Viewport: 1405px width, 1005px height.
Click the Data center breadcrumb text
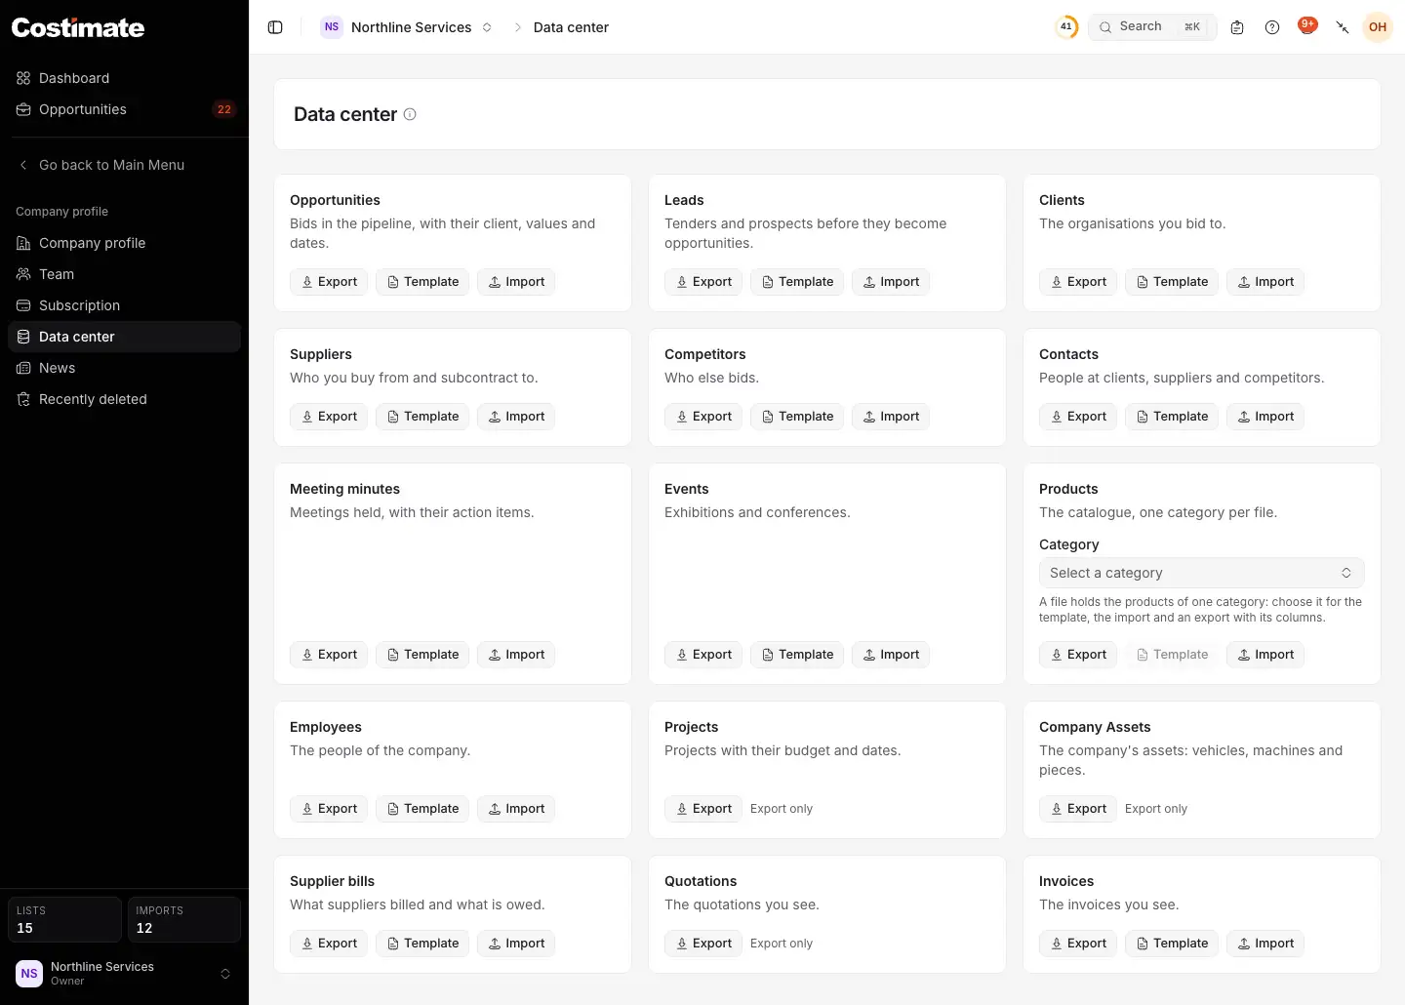tap(571, 27)
